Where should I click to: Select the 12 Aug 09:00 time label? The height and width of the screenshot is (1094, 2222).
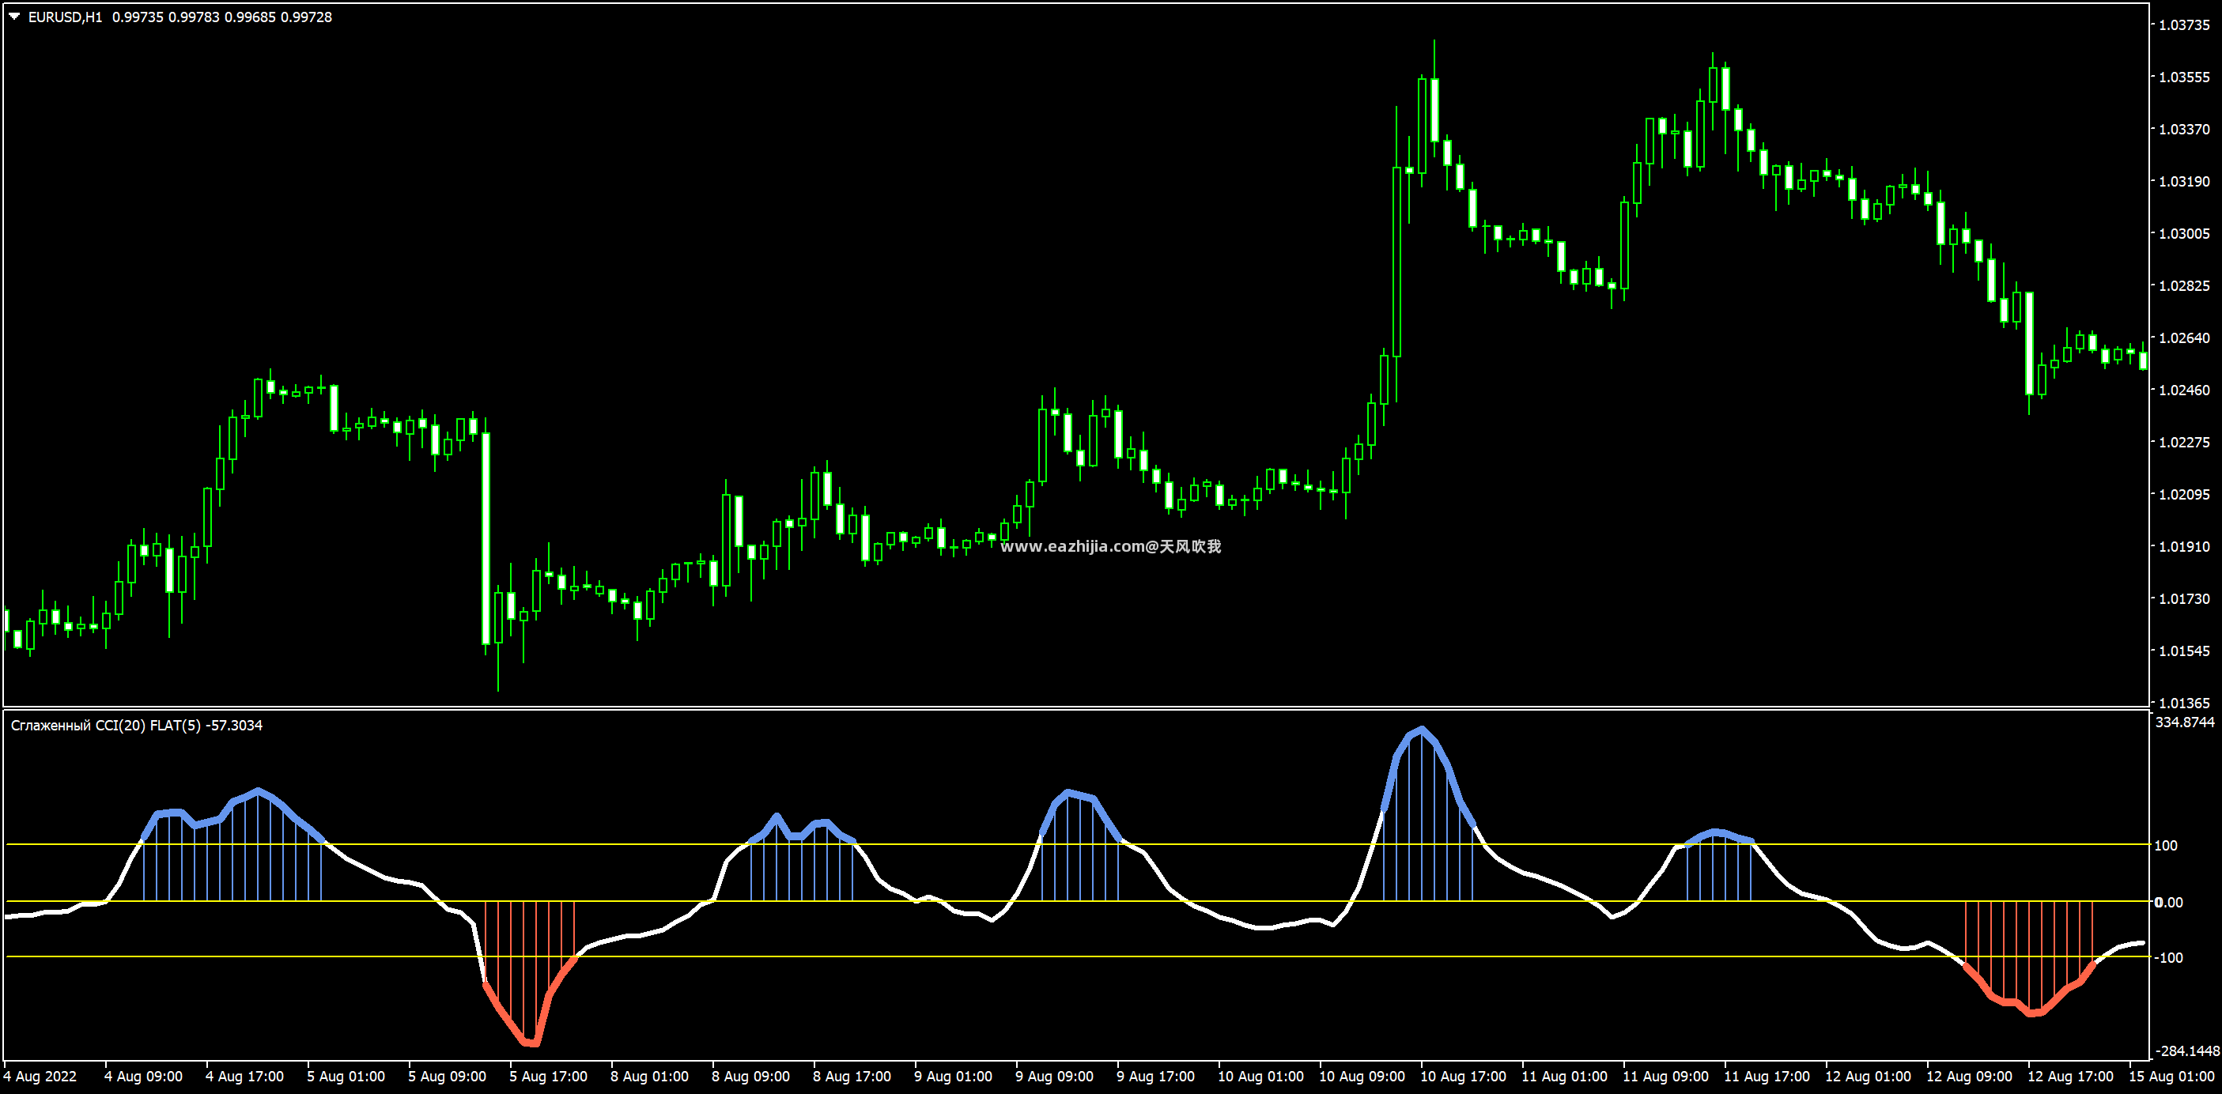click(x=1969, y=1076)
